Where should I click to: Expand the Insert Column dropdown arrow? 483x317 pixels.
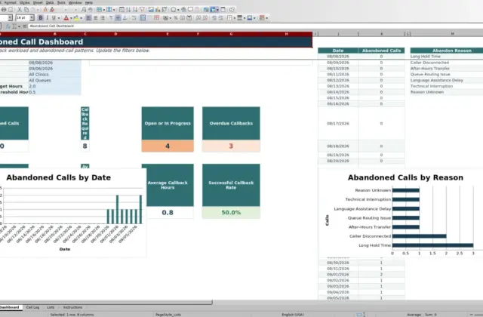tap(114, 10)
